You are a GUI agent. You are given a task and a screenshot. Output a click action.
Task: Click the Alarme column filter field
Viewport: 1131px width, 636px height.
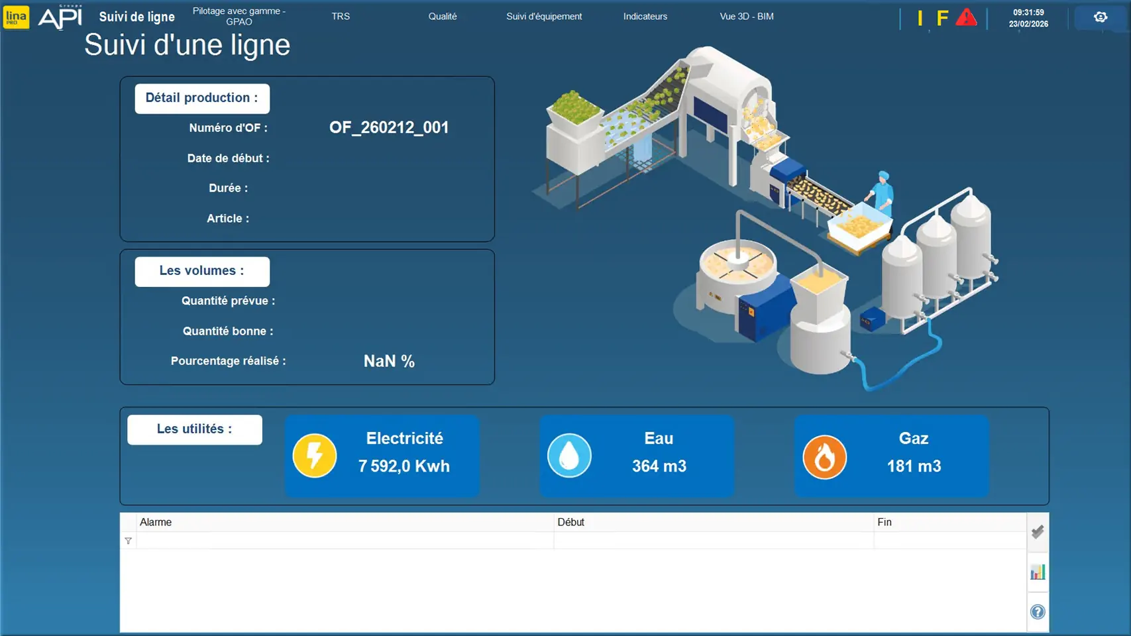pyautogui.click(x=345, y=541)
